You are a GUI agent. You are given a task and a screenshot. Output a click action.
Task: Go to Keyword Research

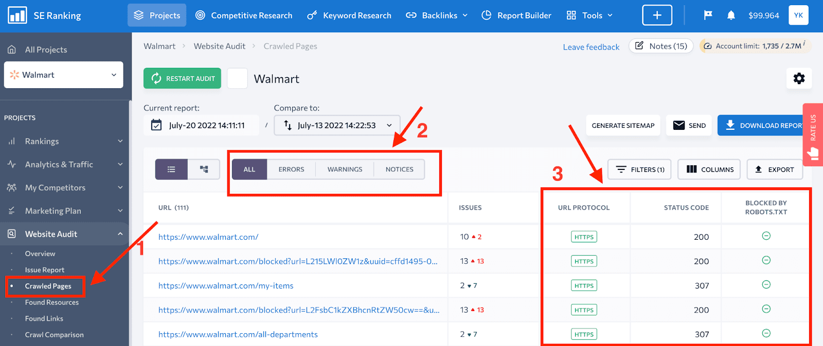pyautogui.click(x=349, y=15)
